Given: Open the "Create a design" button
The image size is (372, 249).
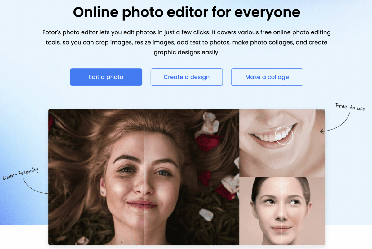Looking at the screenshot, I should [x=187, y=77].
